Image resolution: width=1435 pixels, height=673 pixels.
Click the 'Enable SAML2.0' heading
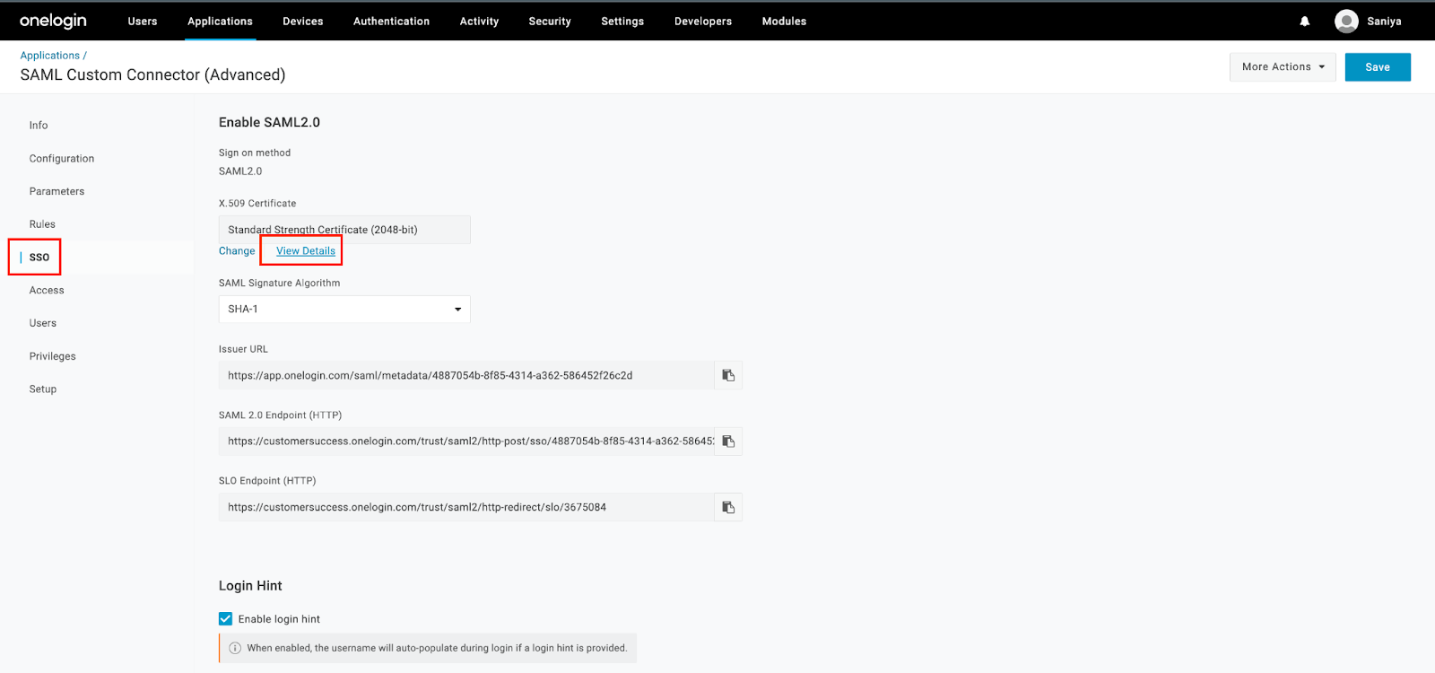(x=269, y=122)
